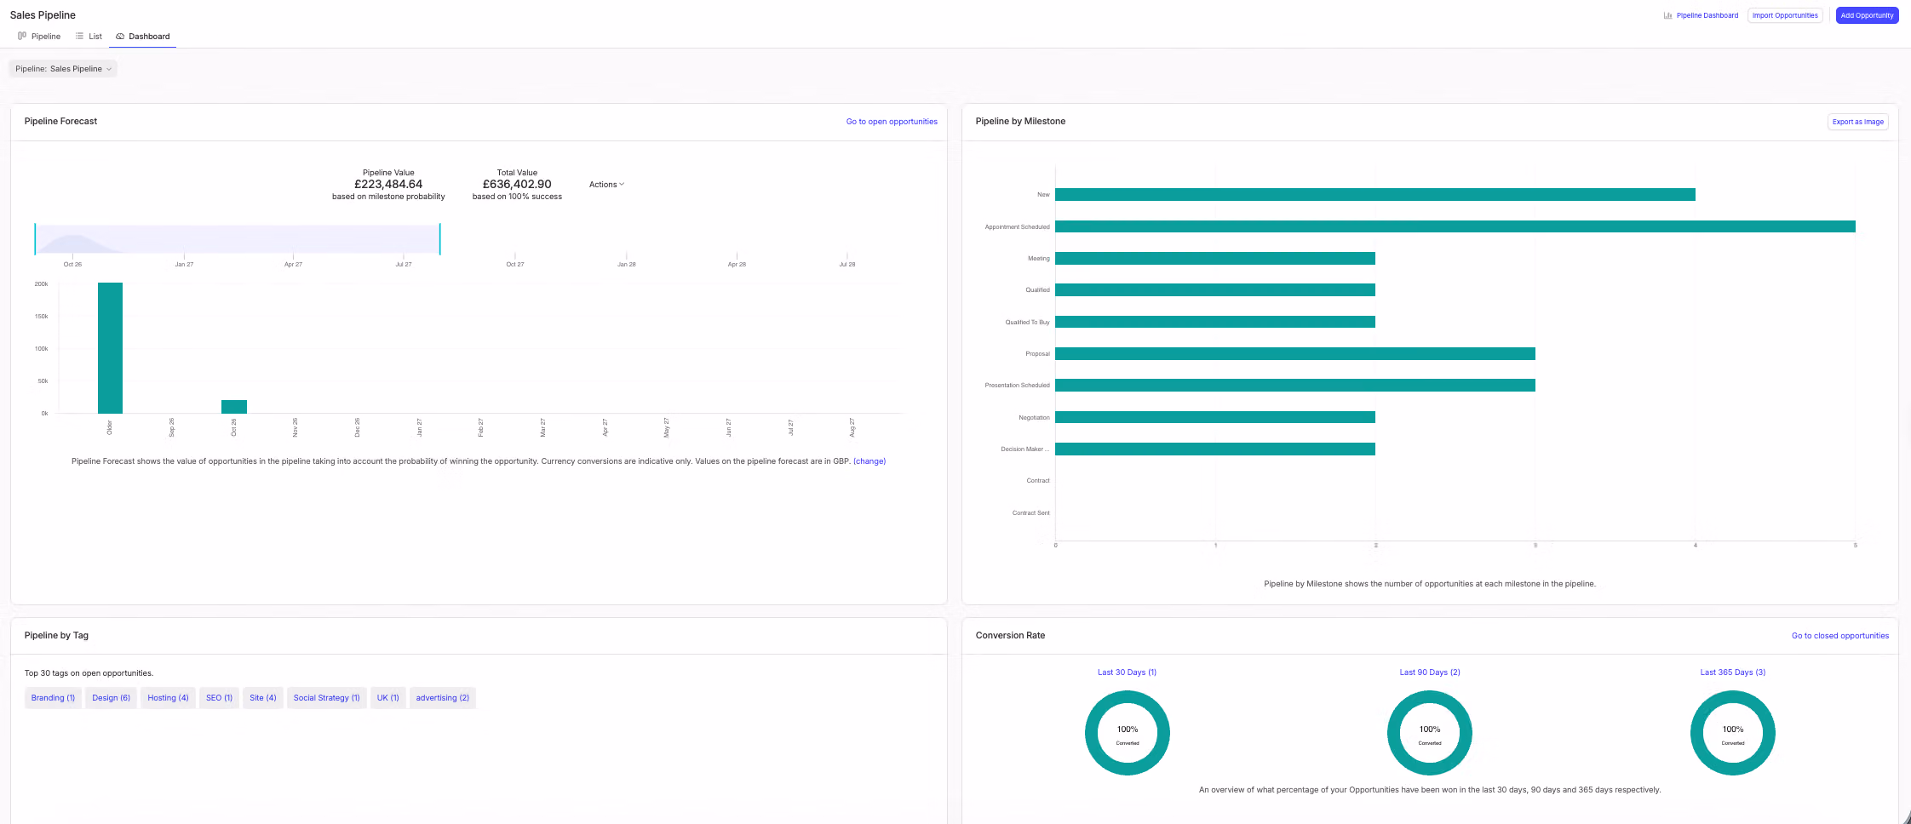Click the Decision Maker milestone bar
Screen dimensions: 1911x824
(1215, 449)
